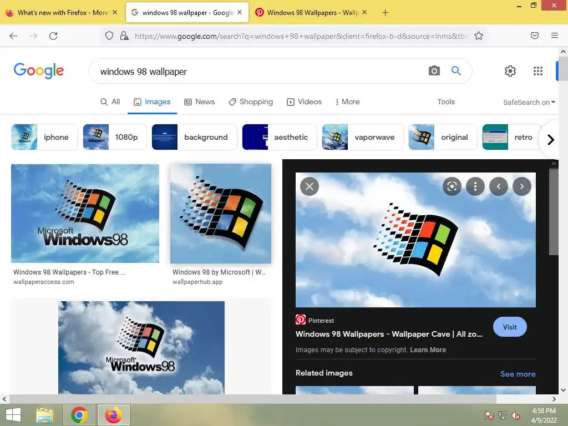Click the Pinterest logo in preview

point(301,319)
